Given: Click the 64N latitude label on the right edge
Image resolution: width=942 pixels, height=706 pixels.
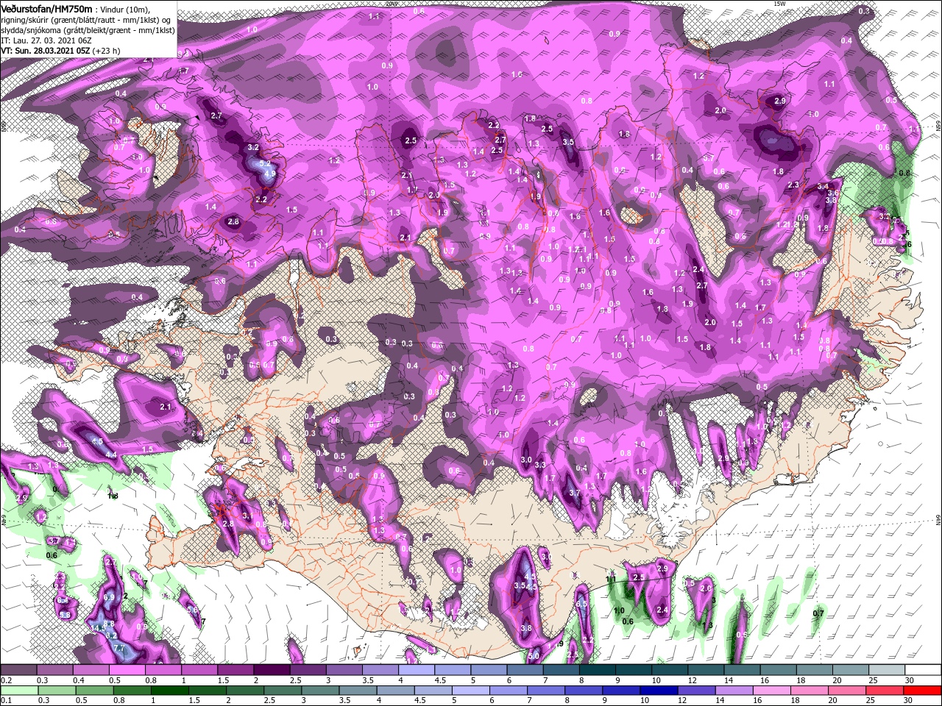Looking at the screenshot, I should (x=938, y=520).
